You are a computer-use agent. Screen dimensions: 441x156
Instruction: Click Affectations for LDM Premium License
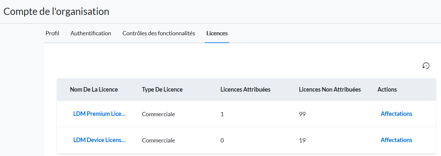click(397, 114)
